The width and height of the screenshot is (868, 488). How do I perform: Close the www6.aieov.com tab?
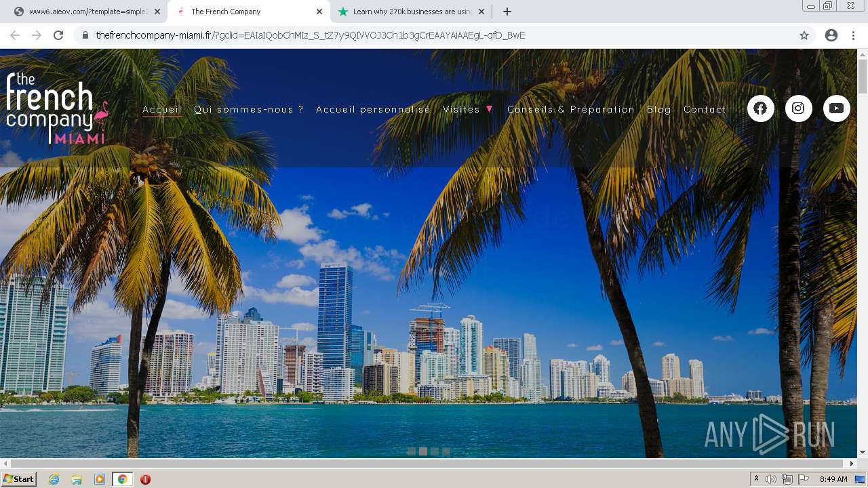pyautogui.click(x=157, y=12)
